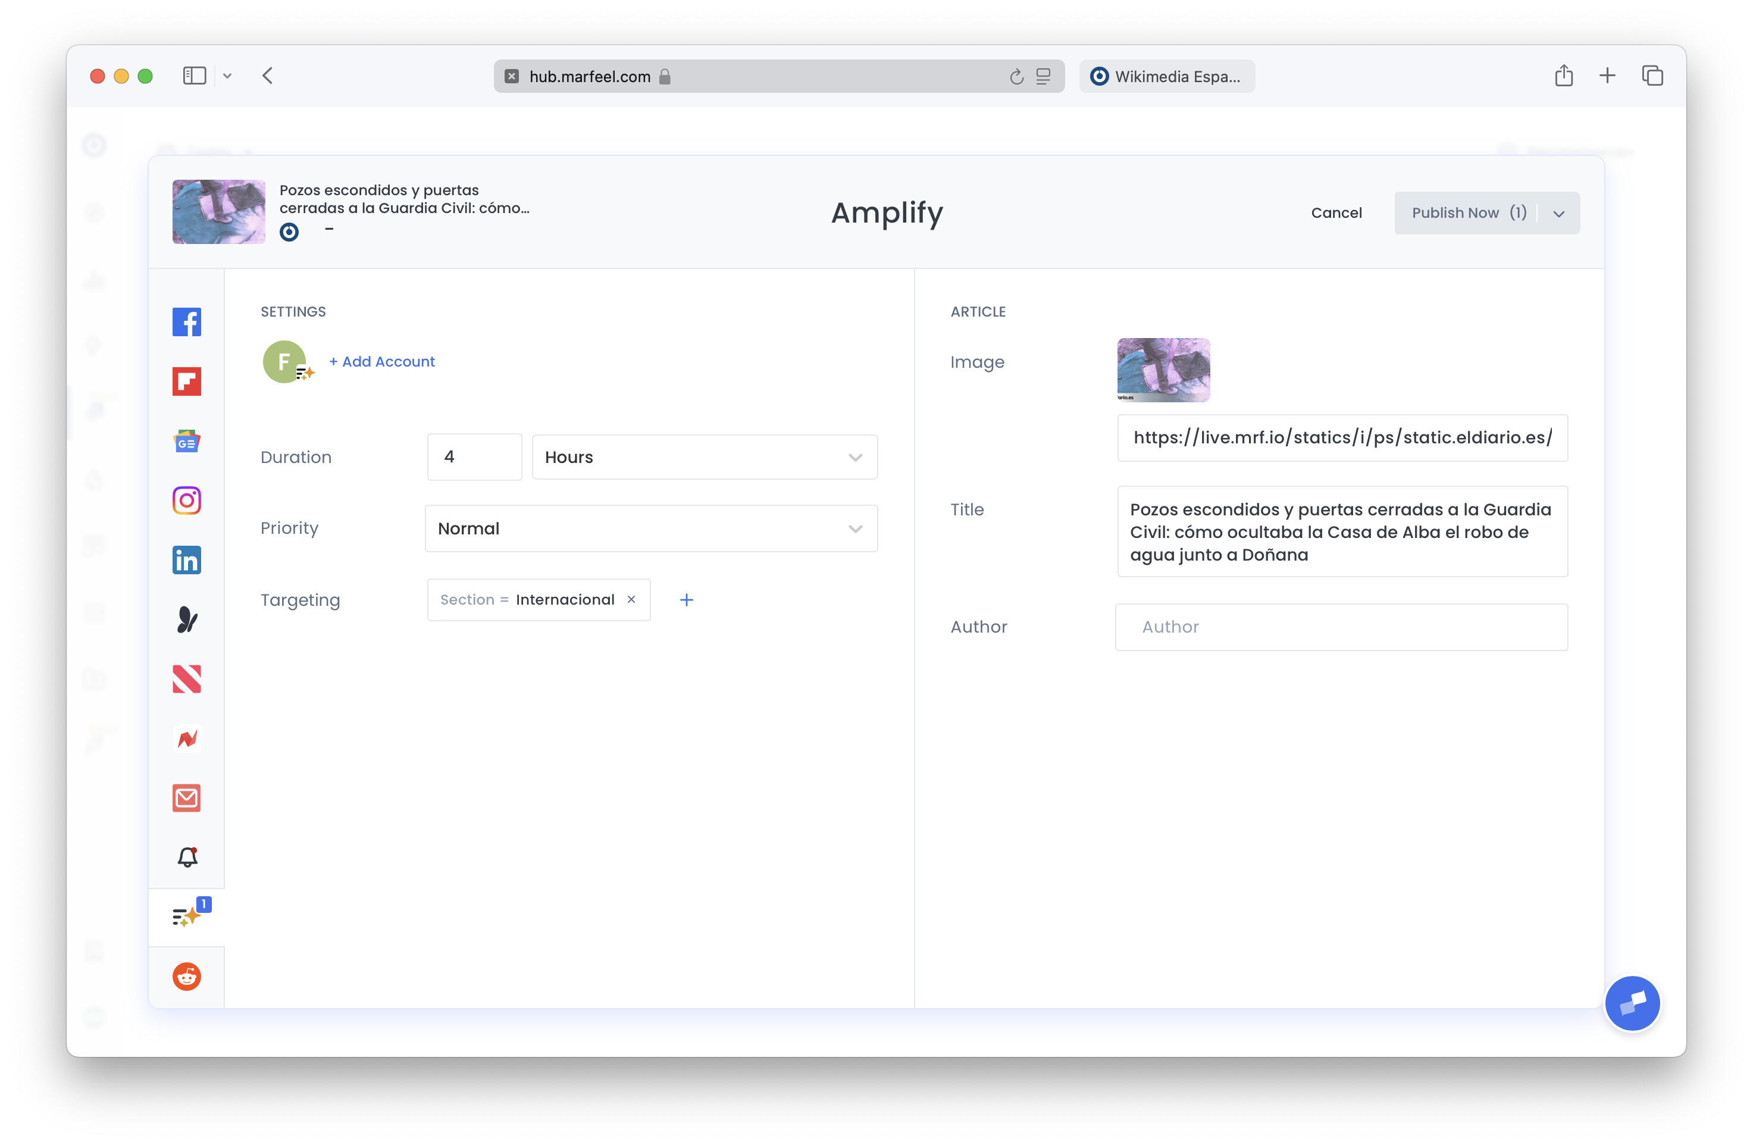Screen dimensions: 1753x1145
Task: Open a new browser tab
Action: pyautogui.click(x=1607, y=75)
